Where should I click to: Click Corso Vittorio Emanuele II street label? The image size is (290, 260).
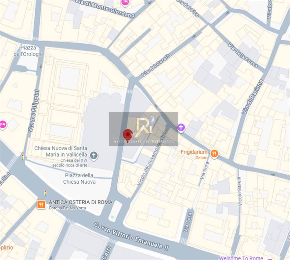click(131, 236)
